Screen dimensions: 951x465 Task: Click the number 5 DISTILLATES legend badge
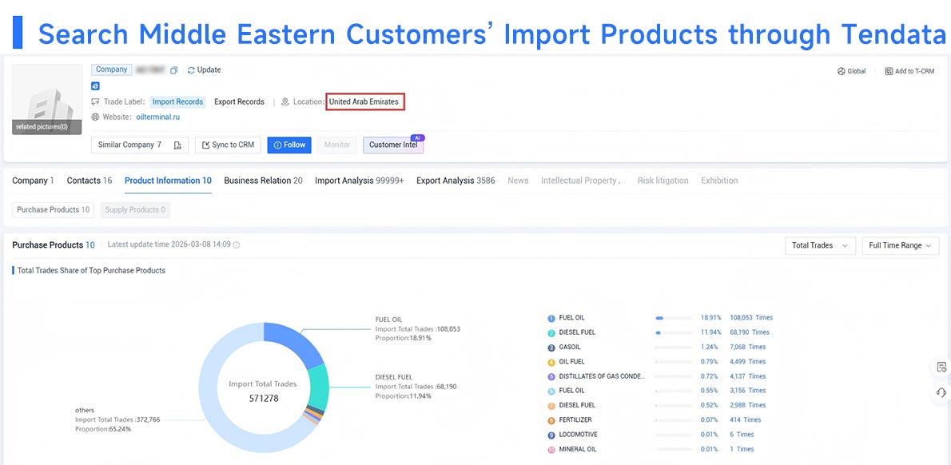pyautogui.click(x=551, y=376)
